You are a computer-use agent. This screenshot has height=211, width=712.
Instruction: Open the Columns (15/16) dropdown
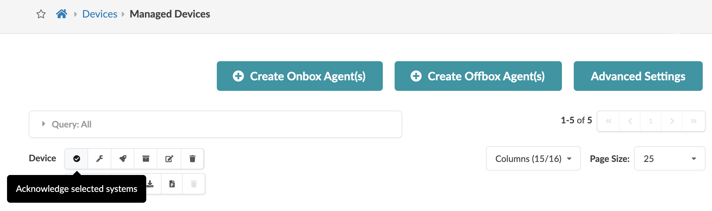coord(533,159)
